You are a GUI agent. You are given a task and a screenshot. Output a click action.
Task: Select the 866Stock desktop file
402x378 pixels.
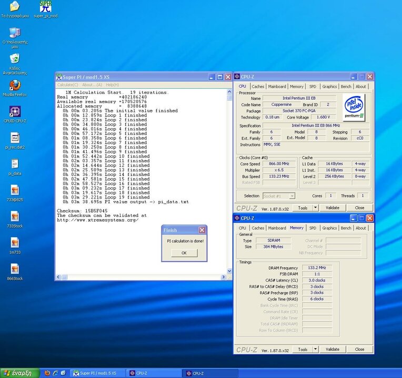(15, 272)
